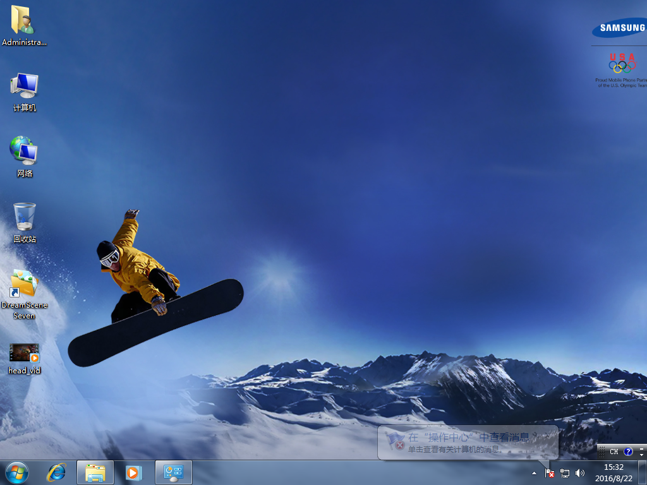Open Windows Explorer in the taskbar

[x=95, y=472]
